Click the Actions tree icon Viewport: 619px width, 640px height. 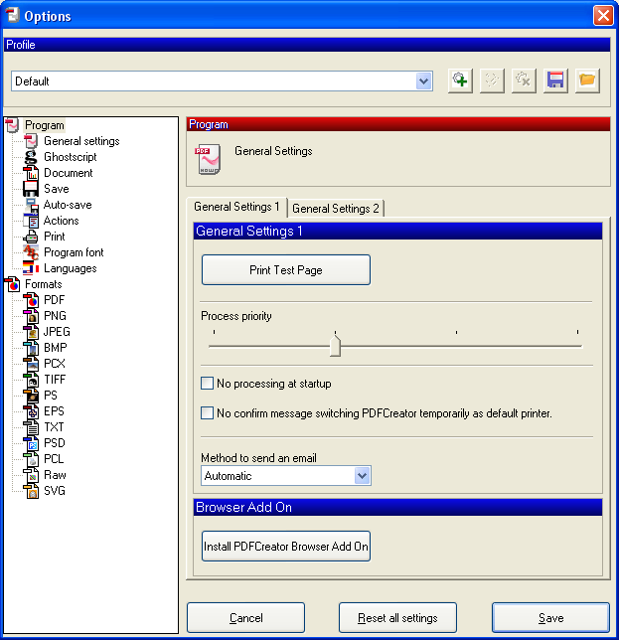[31, 221]
